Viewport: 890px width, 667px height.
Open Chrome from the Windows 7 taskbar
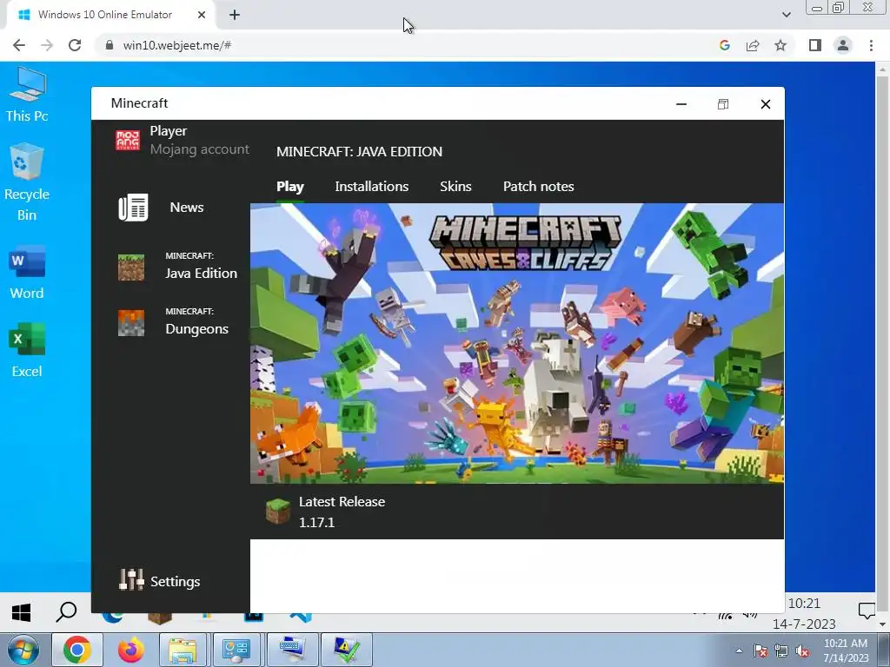77,650
